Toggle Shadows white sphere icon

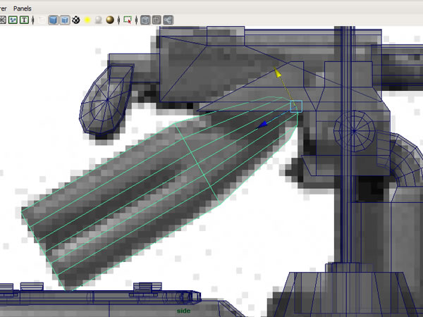[99, 20]
